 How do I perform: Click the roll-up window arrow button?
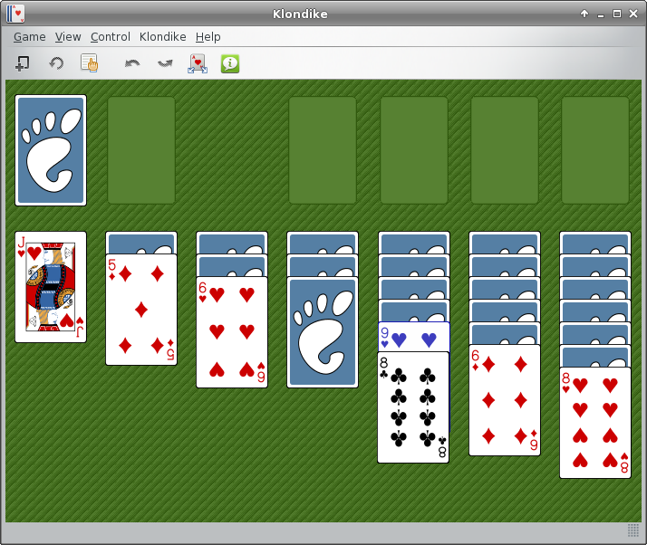584,14
